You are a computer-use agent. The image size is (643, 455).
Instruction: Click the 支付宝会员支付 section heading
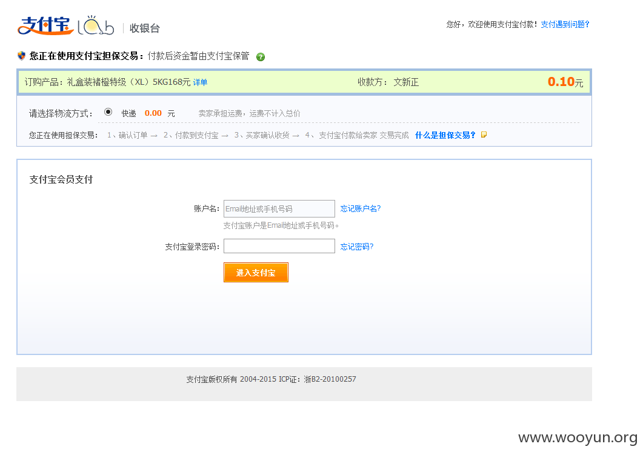tap(61, 179)
